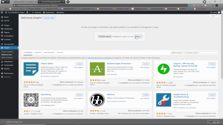Select the Em destaque tab

pos(28,52)
